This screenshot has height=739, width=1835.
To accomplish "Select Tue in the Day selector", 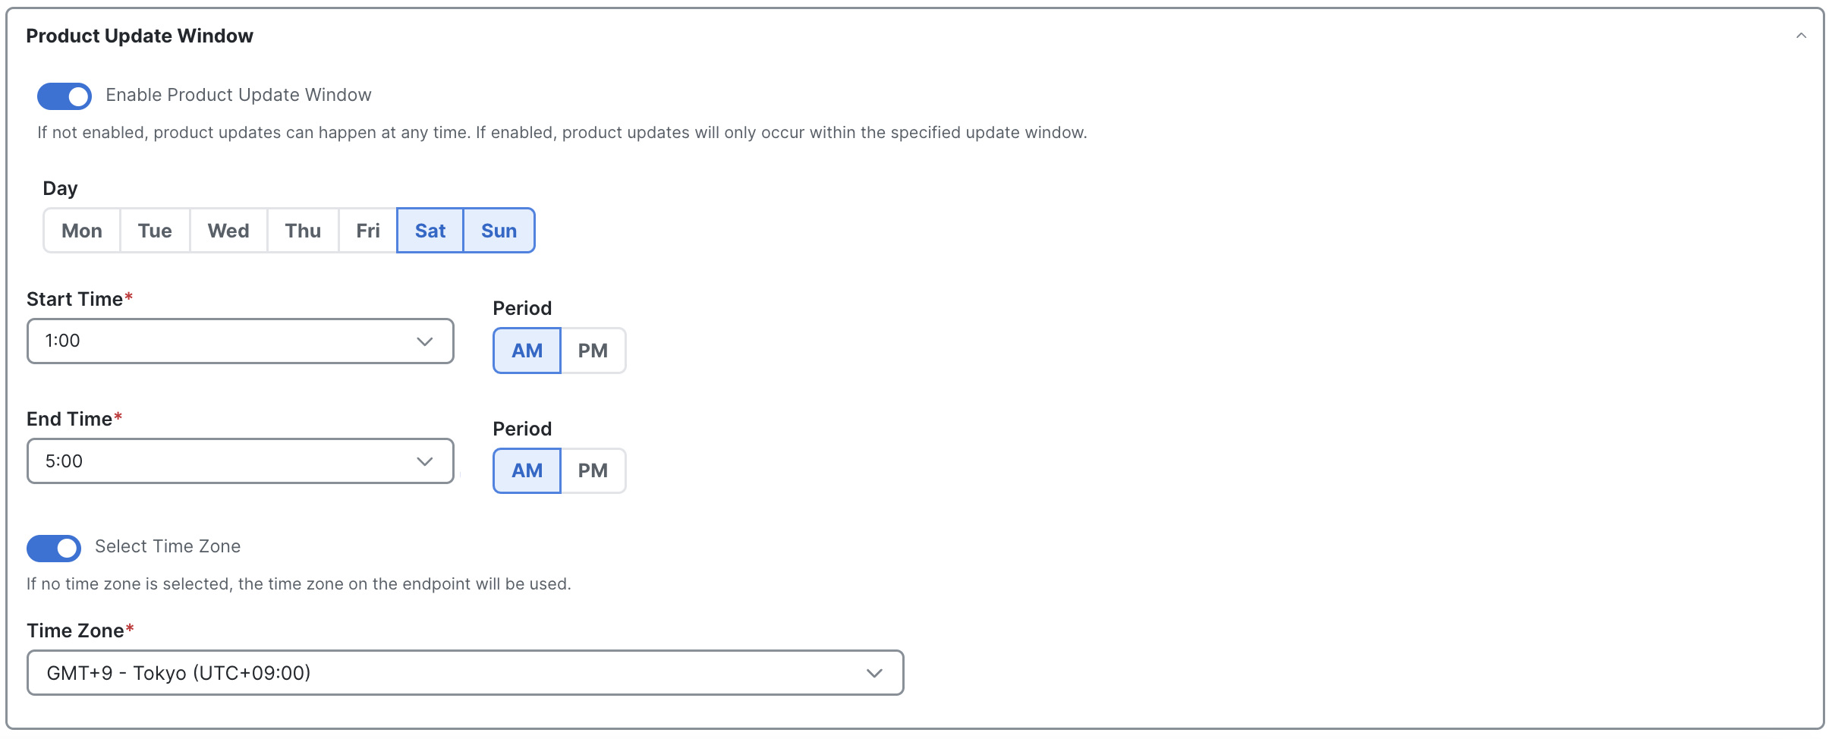I will pos(155,231).
